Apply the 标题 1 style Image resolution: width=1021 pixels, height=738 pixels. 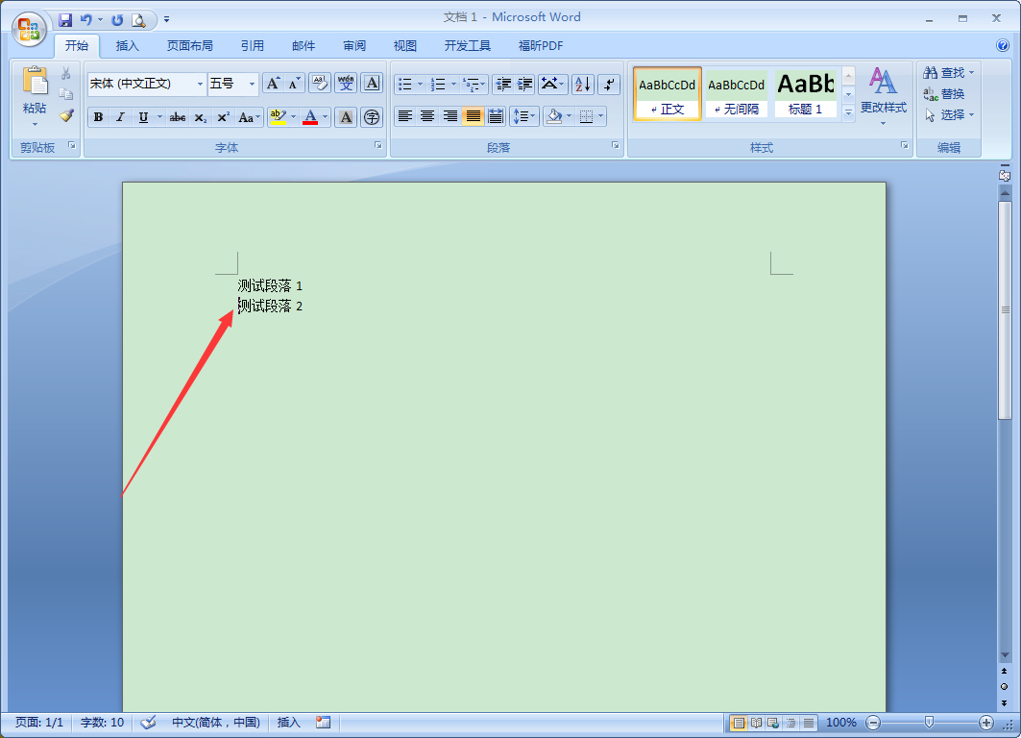click(805, 93)
